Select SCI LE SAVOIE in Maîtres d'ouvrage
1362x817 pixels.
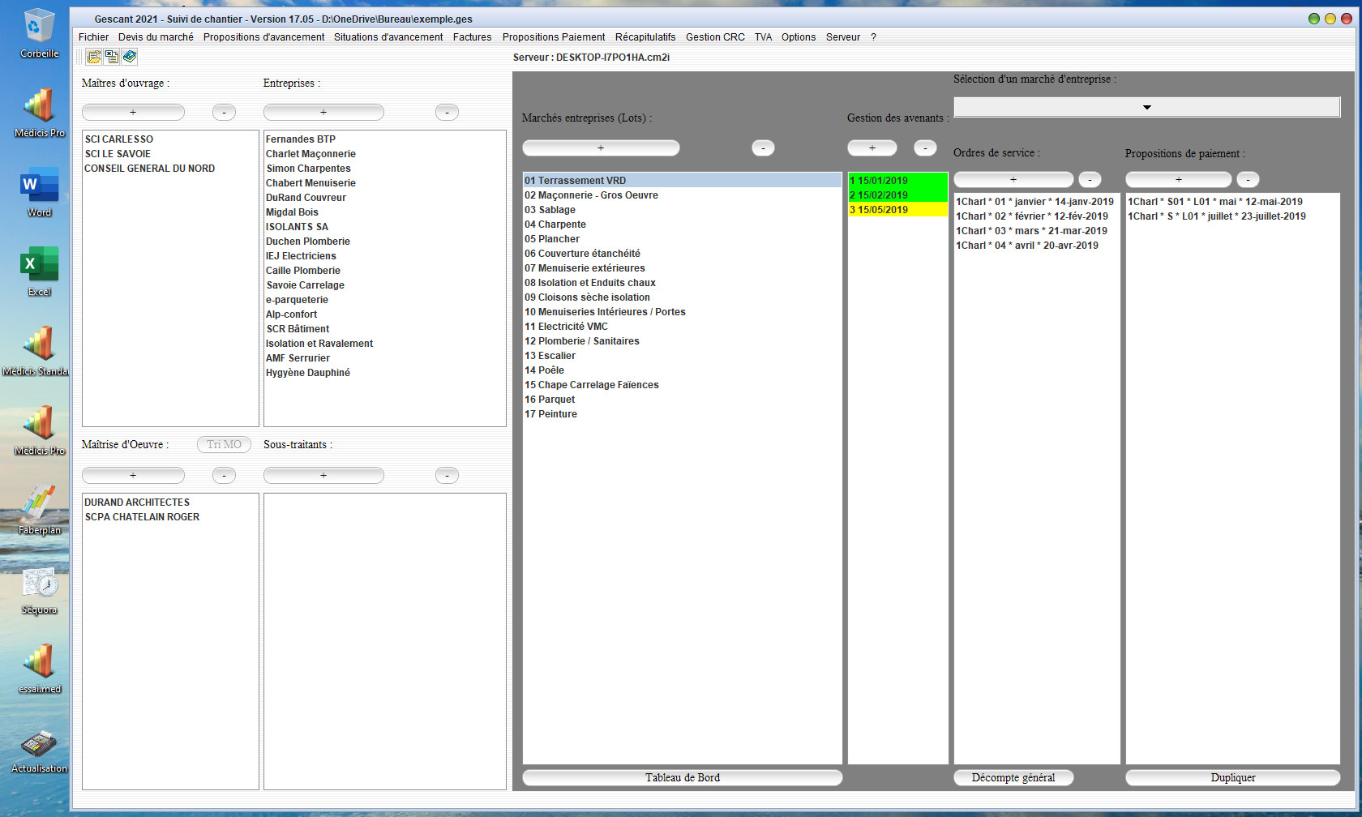[170, 154]
